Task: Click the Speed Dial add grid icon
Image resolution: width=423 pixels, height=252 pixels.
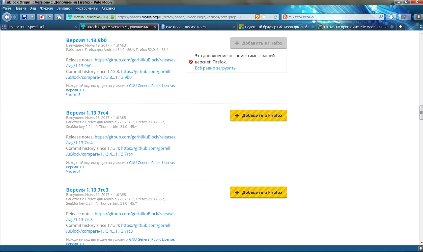Action: [404, 17]
